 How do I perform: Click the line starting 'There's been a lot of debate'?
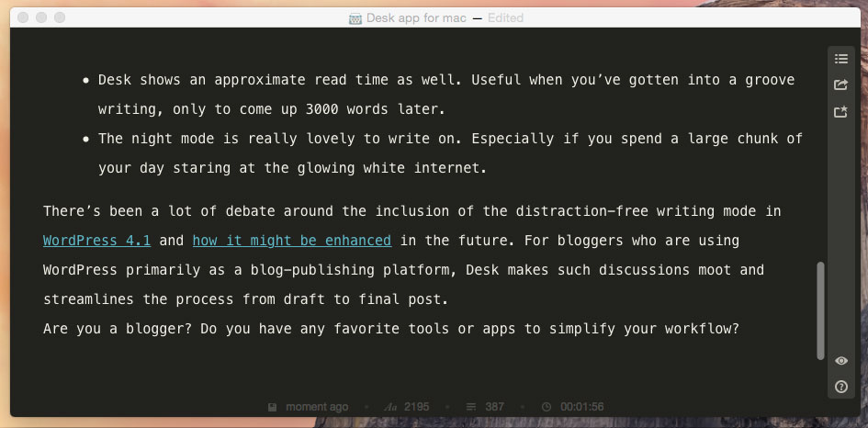[411, 211]
